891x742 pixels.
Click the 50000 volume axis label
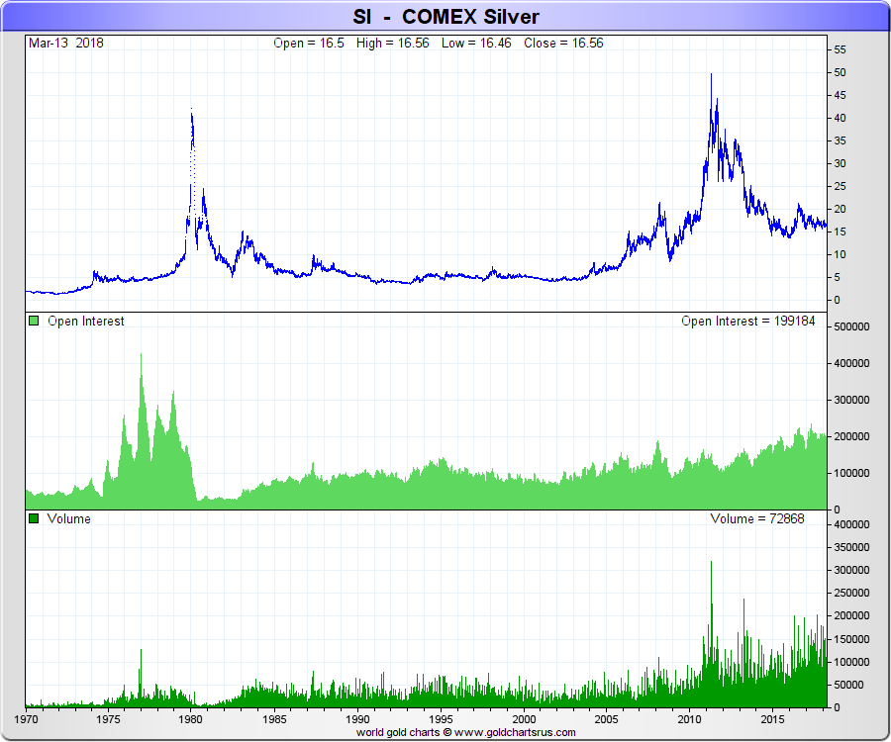click(848, 685)
